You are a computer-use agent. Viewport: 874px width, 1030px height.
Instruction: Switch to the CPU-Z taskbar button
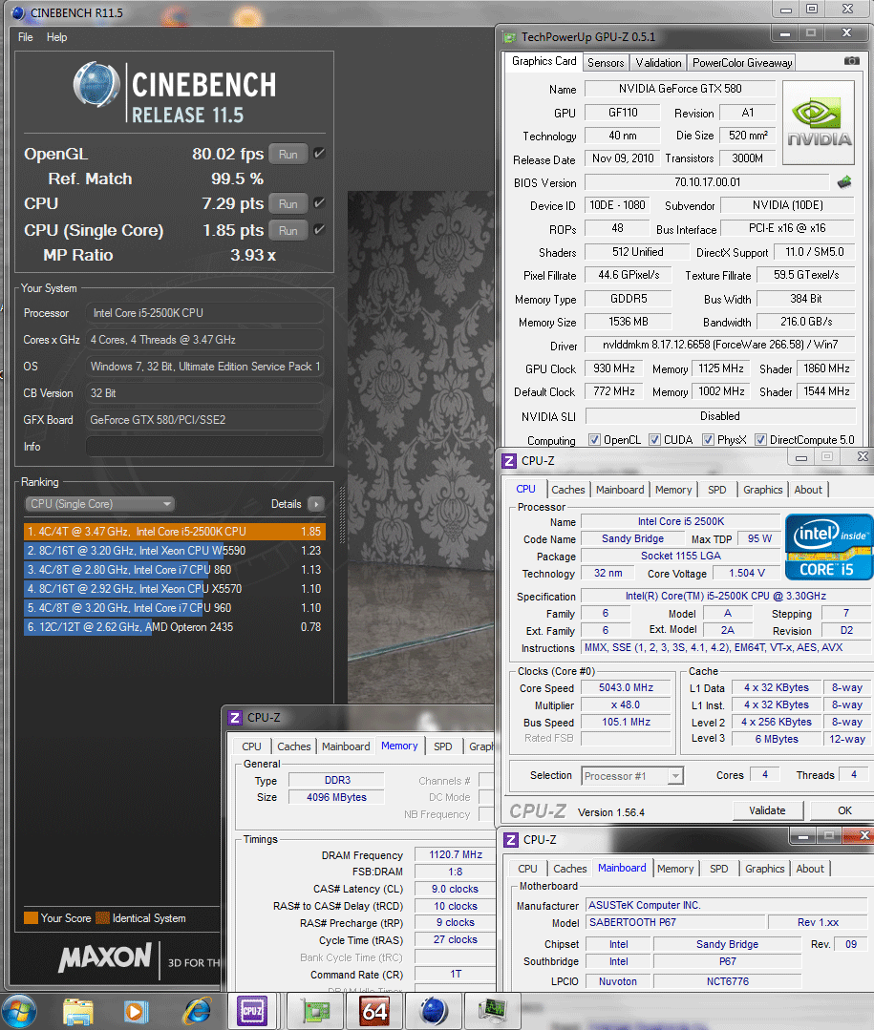tap(252, 1012)
